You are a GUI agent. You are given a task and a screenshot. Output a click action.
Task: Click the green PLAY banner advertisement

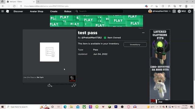[x=96, y=21]
